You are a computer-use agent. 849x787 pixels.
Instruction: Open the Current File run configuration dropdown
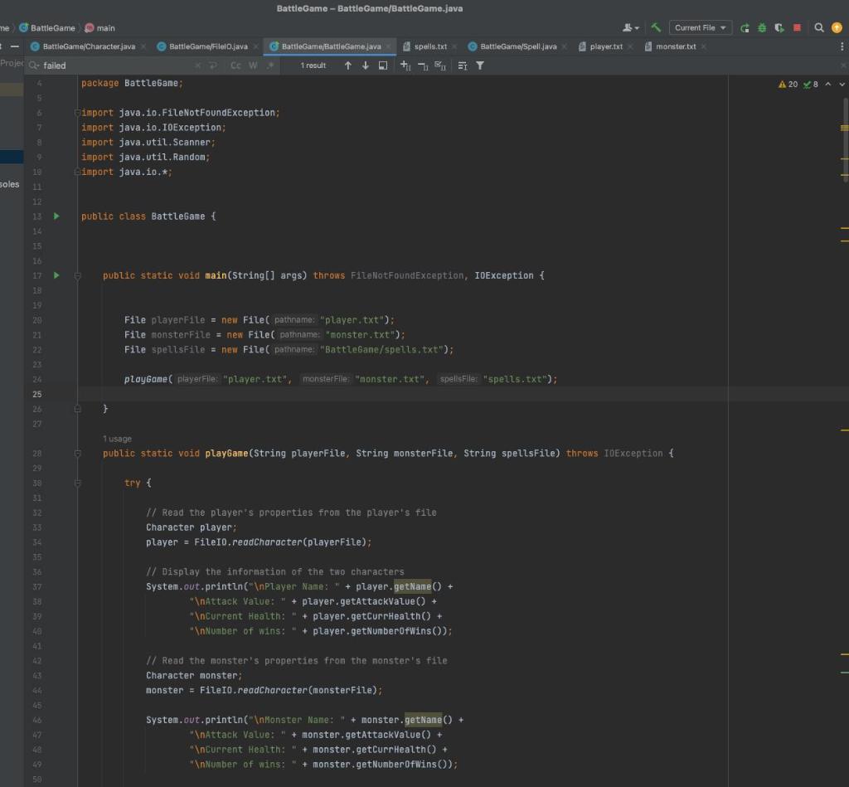coord(699,27)
